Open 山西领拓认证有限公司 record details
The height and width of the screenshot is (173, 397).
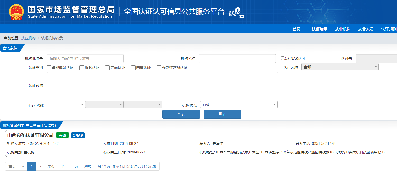pos(30,135)
